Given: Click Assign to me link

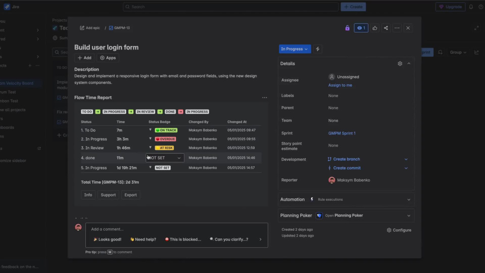Looking at the screenshot, I should click(340, 85).
